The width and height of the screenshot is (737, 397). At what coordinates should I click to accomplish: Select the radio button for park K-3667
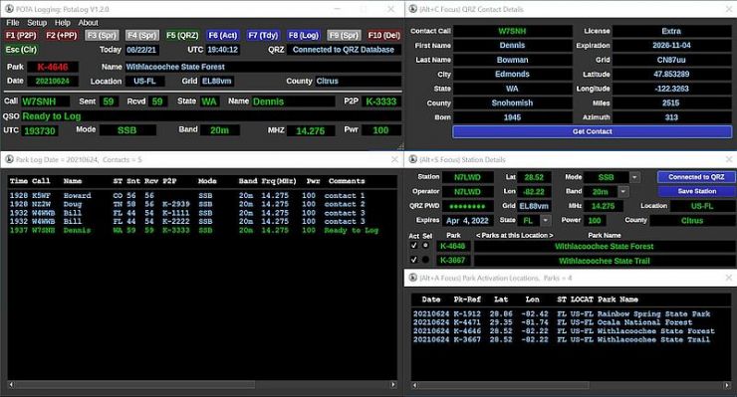pyautogui.click(x=425, y=260)
